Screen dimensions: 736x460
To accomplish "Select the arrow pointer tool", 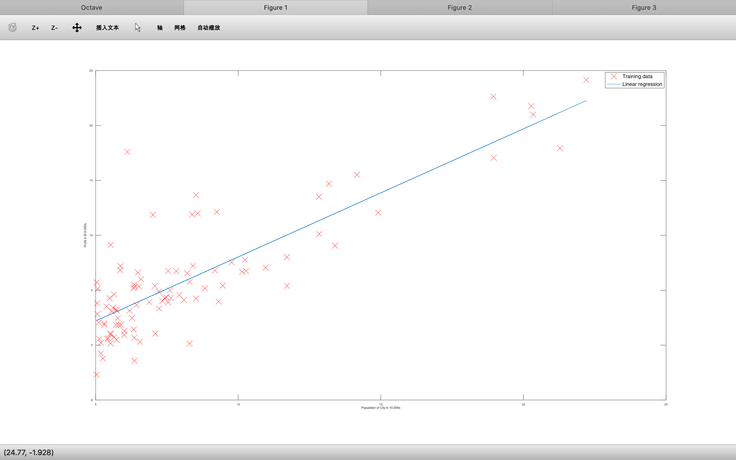I will tap(137, 27).
